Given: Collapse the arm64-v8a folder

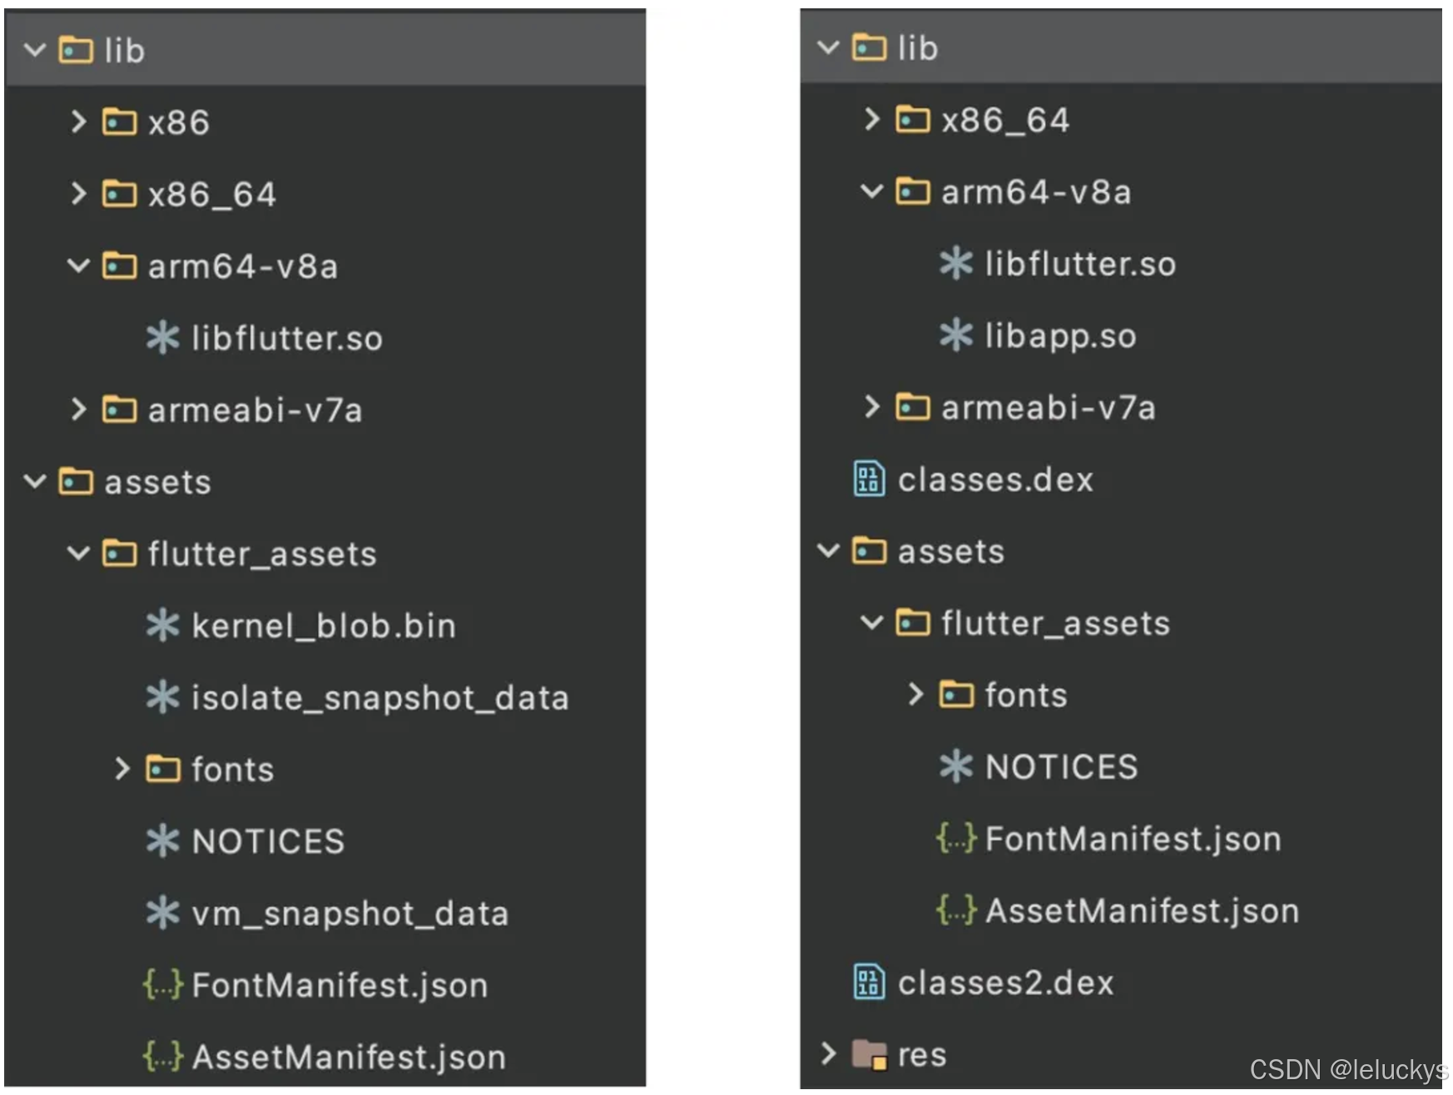Looking at the screenshot, I should [x=79, y=266].
